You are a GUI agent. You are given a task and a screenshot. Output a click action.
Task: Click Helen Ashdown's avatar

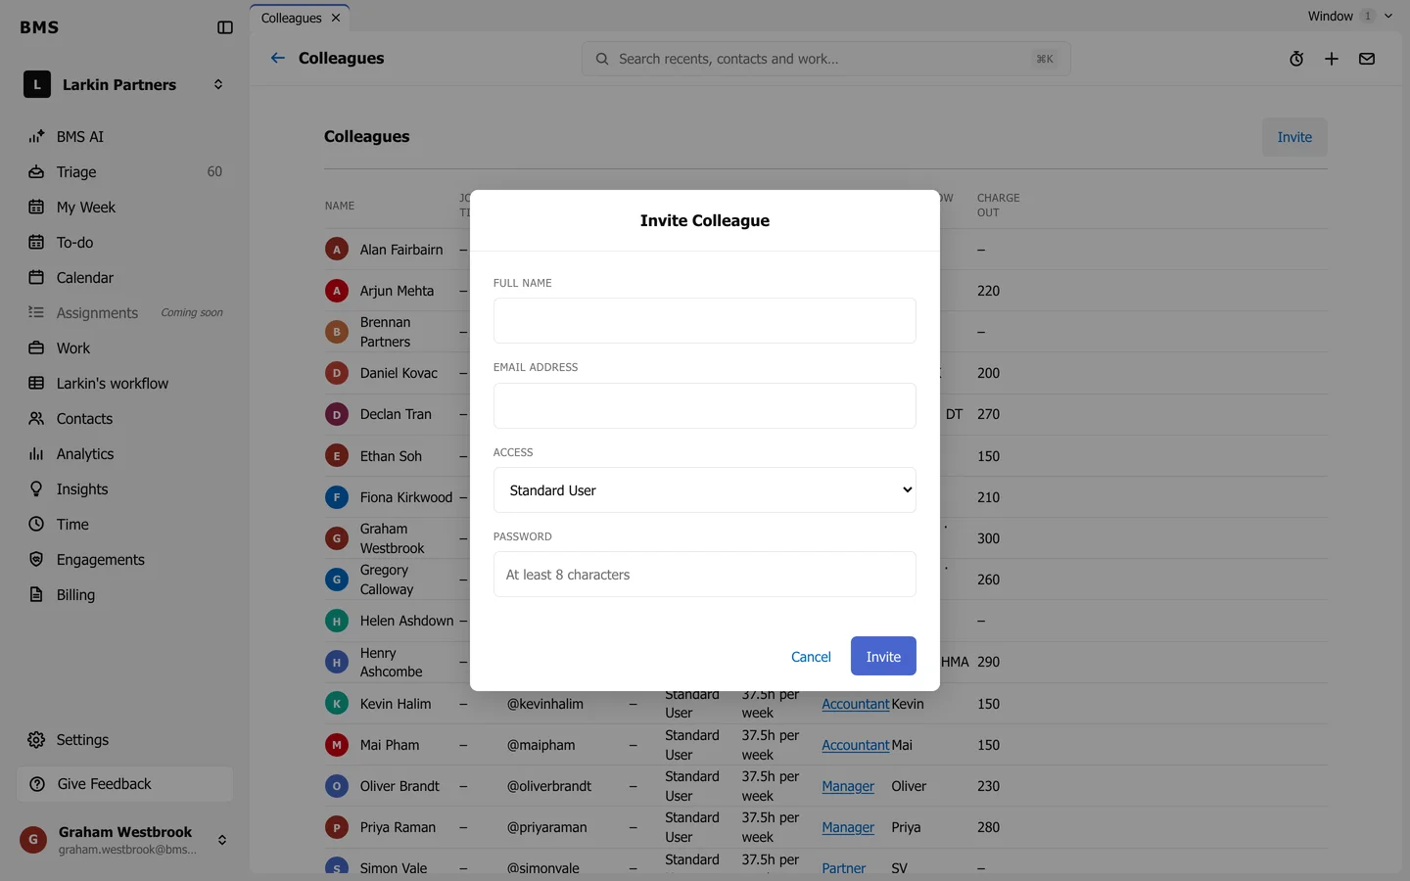pos(337,621)
